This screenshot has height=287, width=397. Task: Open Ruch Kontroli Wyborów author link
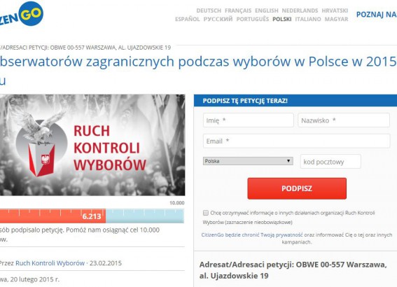pos(50,263)
